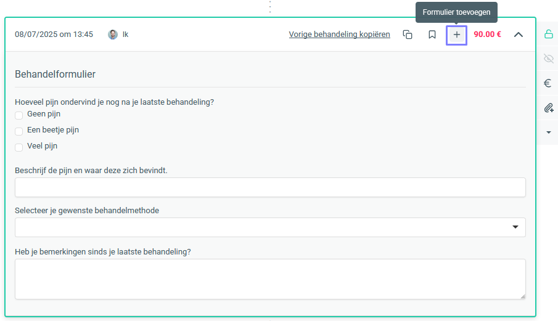Focus the pain description text field

click(270, 187)
